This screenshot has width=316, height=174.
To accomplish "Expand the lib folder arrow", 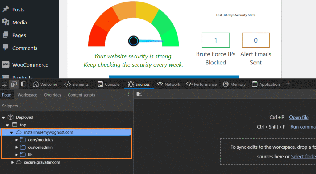I will click(17, 155).
